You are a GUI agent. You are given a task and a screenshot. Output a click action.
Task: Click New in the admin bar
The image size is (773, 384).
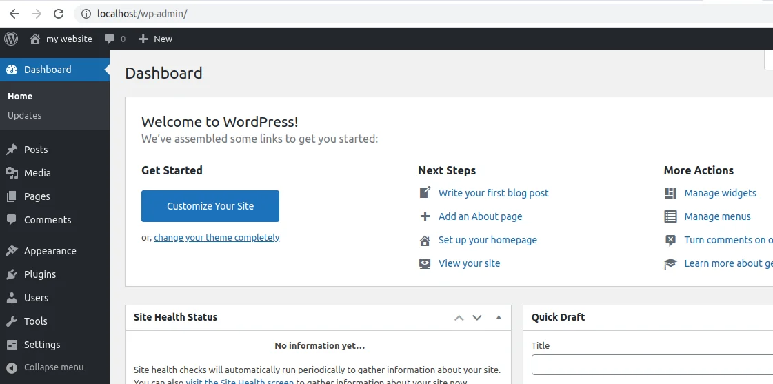(163, 39)
